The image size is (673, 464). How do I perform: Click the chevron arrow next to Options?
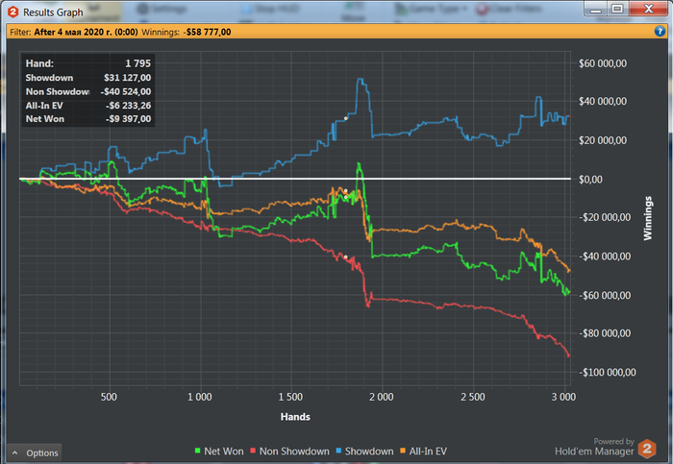tap(15, 452)
